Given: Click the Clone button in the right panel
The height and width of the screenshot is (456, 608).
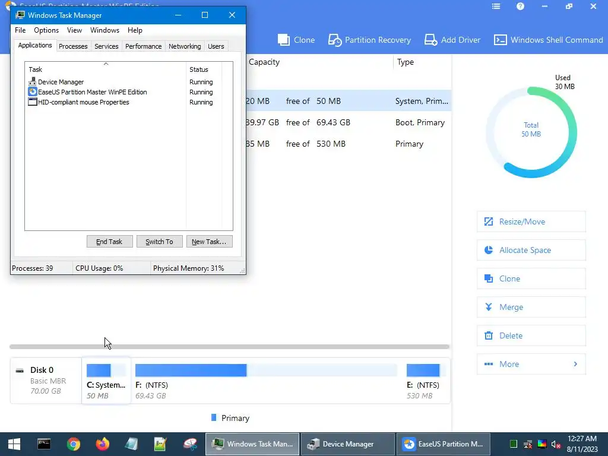Looking at the screenshot, I should [x=531, y=278].
